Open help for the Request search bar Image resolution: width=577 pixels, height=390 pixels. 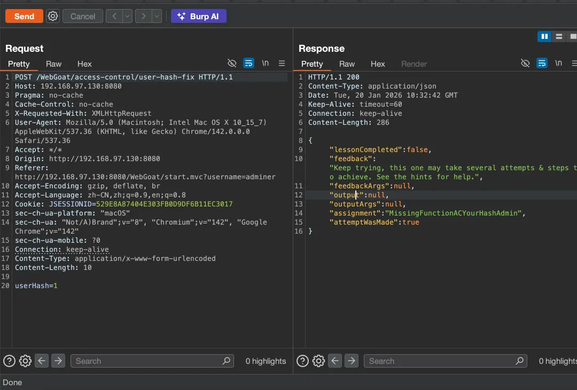point(9,361)
